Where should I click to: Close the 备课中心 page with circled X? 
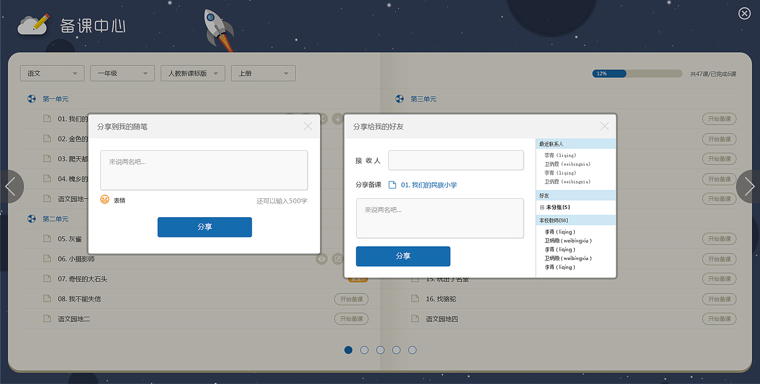coord(745,13)
